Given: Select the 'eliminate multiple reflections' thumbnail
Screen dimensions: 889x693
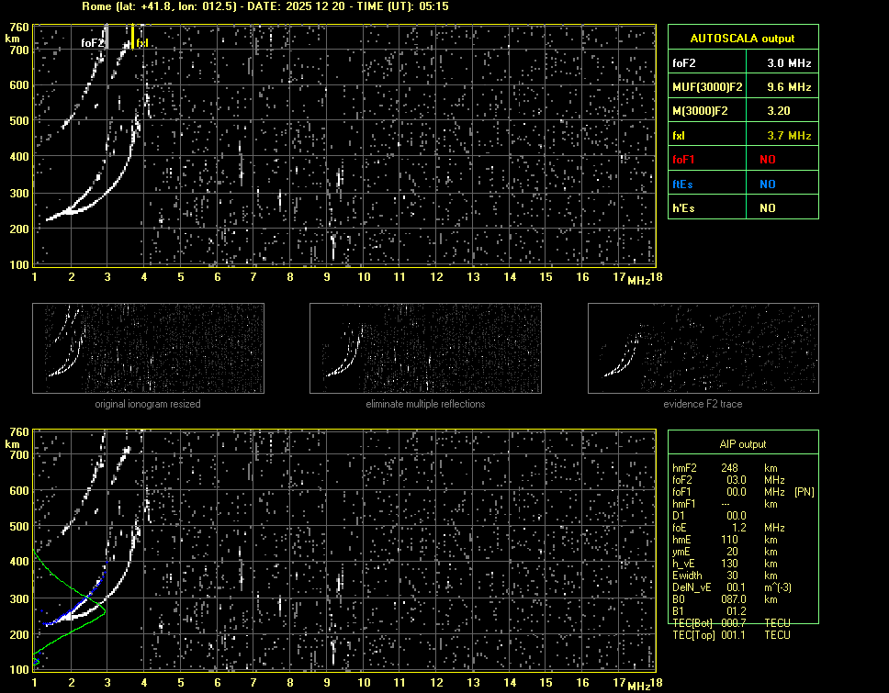Looking at the screenshot, I should [425, 348].
